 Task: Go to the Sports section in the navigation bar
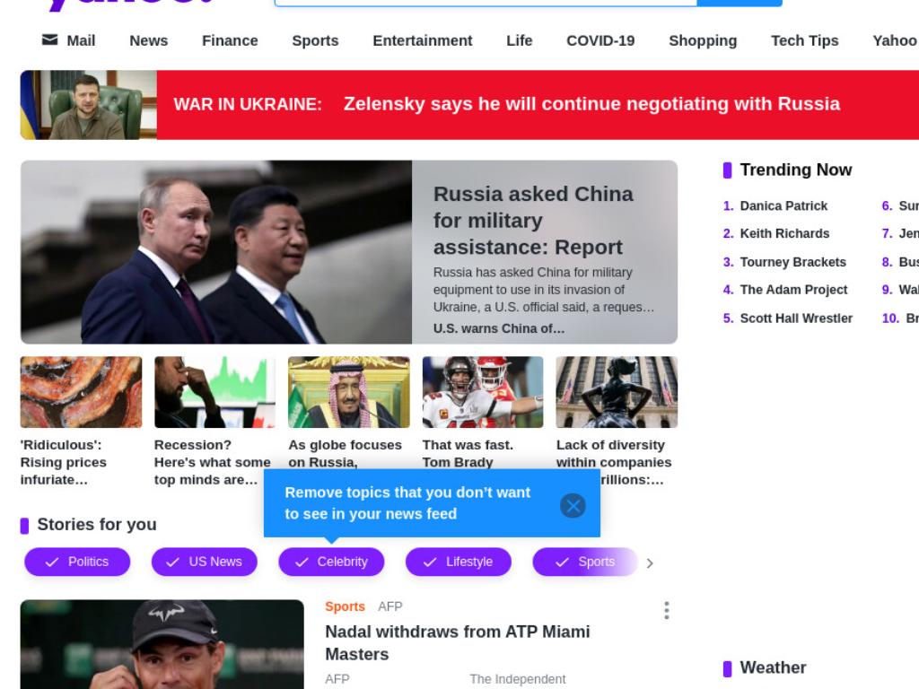tap(315, 40)
